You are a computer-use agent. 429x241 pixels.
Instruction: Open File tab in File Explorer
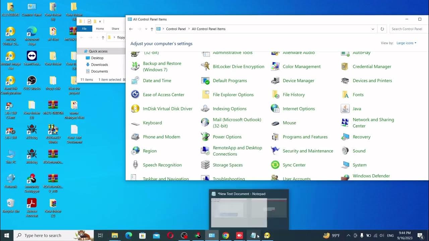[x=84, y=29]
